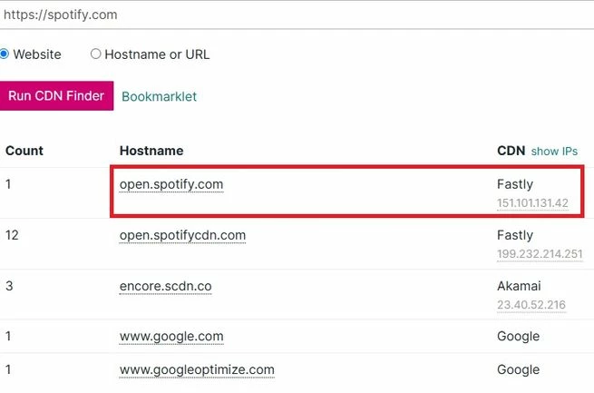Open the open.spotify.com hostname link

(171, 184)
